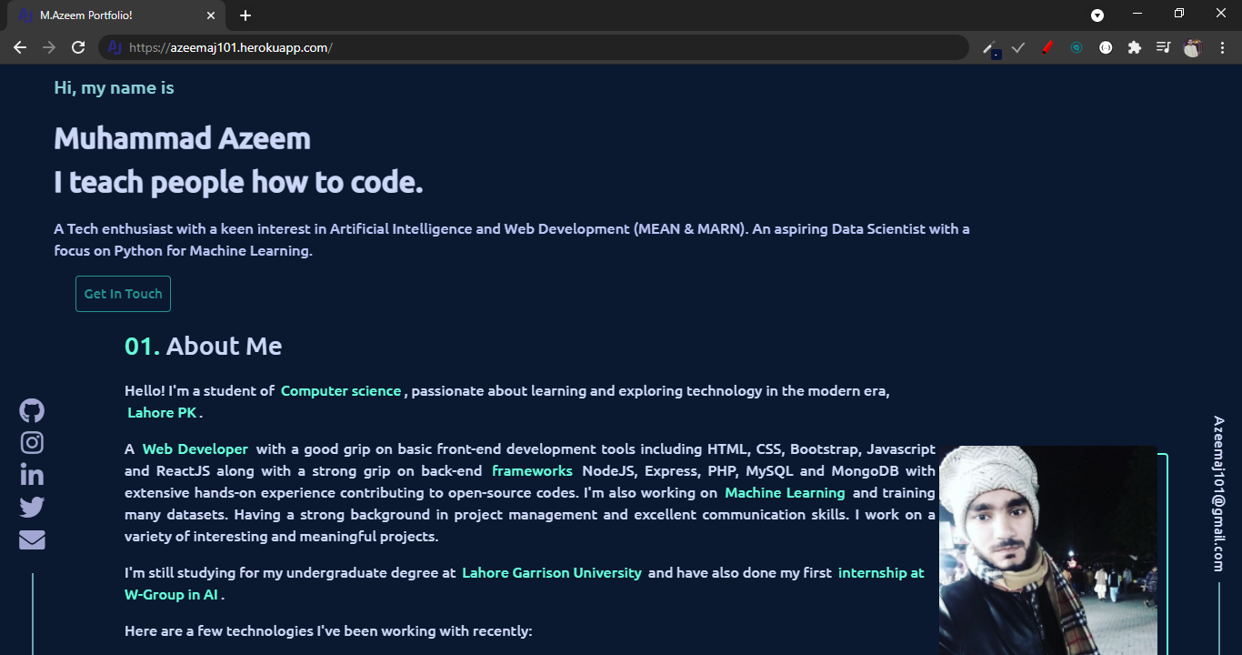The height and width of the screenshot is (655, 1242).
Task: Click the Get In Touch button
Action: click(123, 294)
